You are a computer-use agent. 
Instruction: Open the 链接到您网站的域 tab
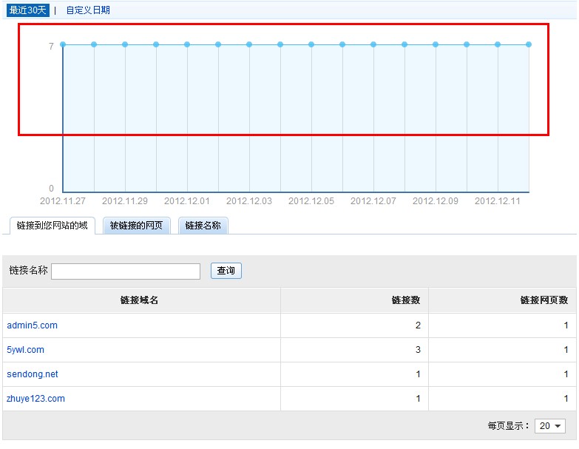click(x=52, y=226)
